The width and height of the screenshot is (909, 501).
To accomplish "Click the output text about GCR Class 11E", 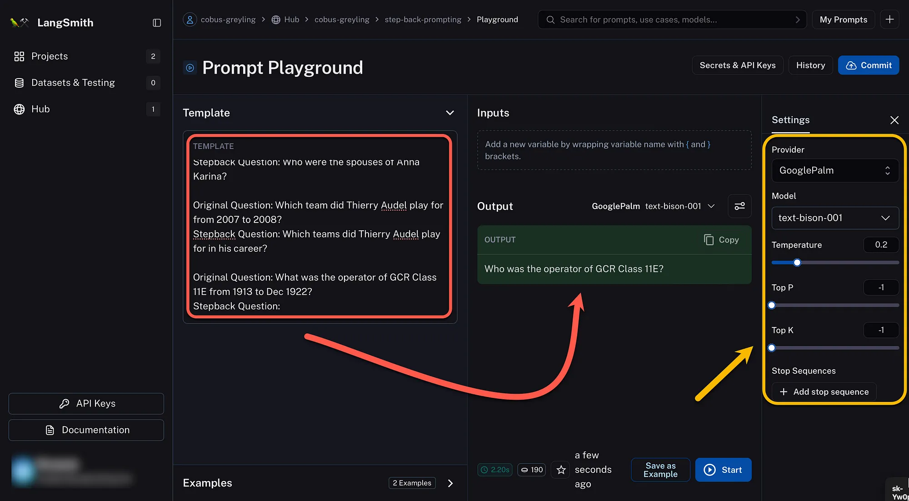I will pyautogui.click(x=574, y=269).
